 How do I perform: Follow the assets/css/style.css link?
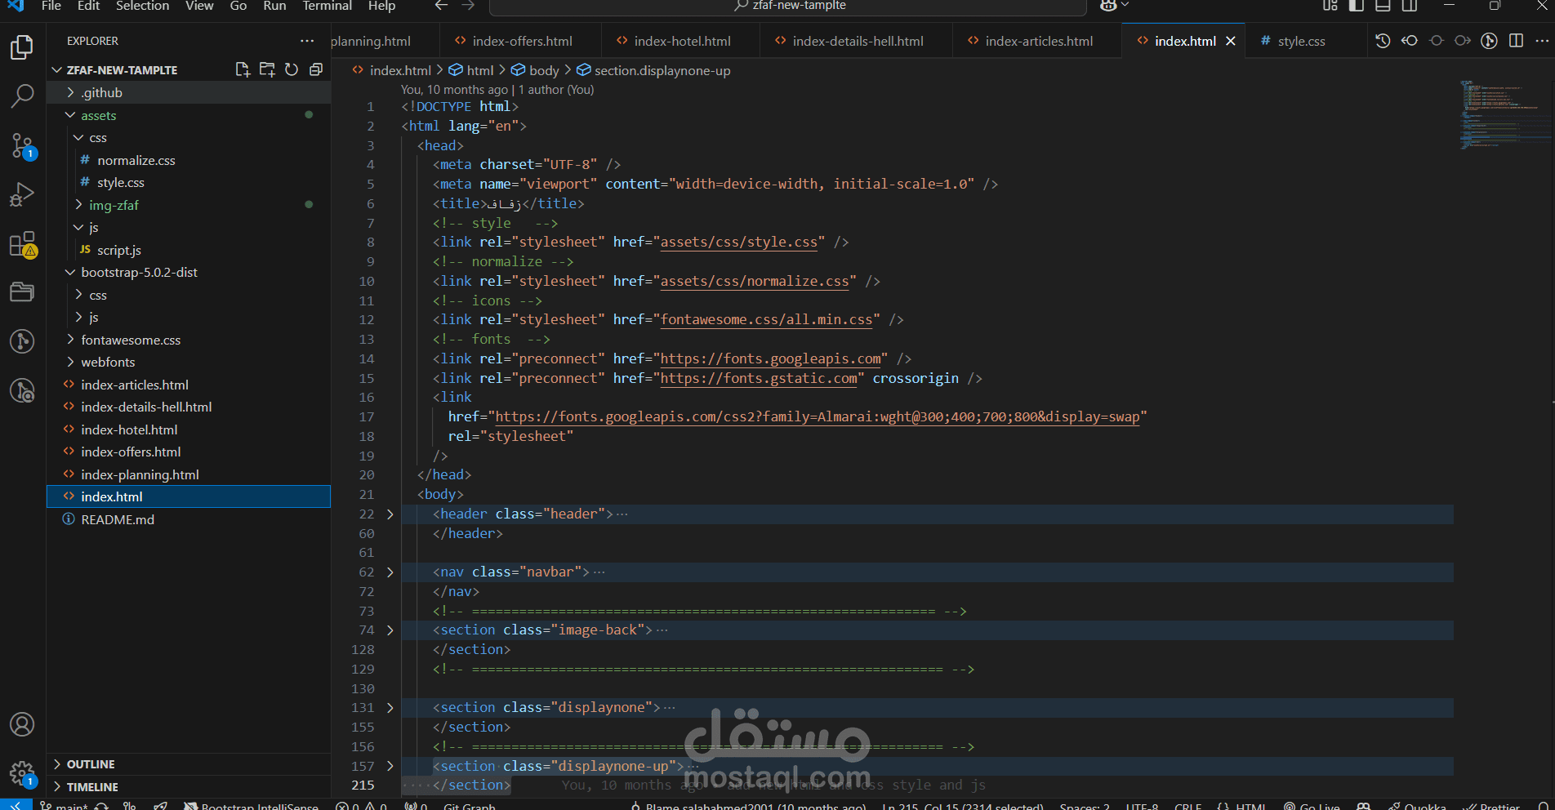[738, 242]
